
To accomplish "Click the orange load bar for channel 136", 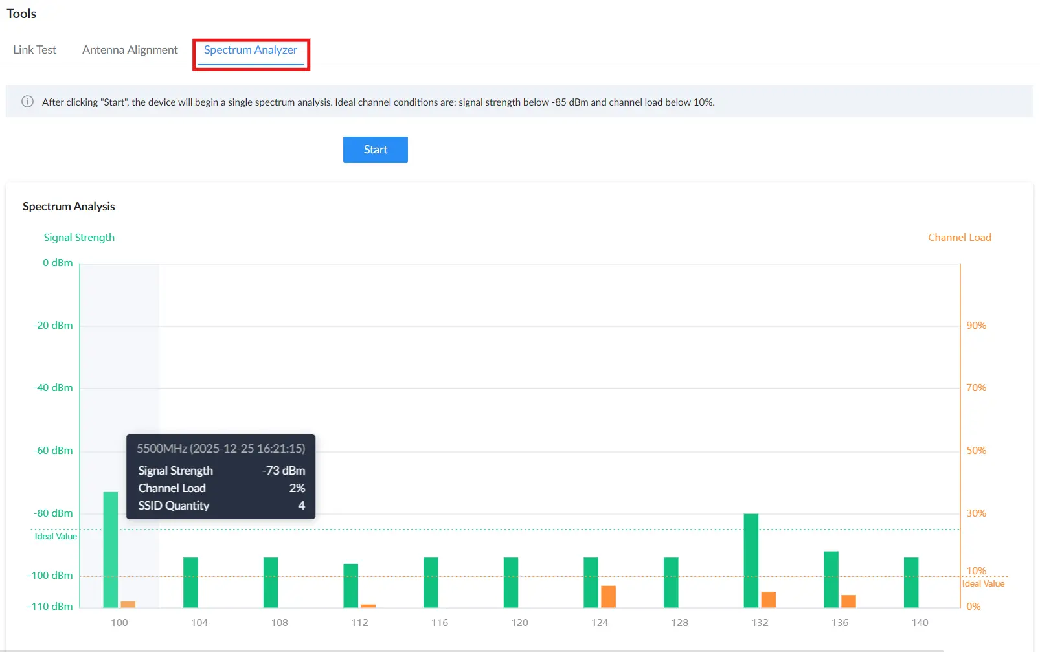I will 849,601.
